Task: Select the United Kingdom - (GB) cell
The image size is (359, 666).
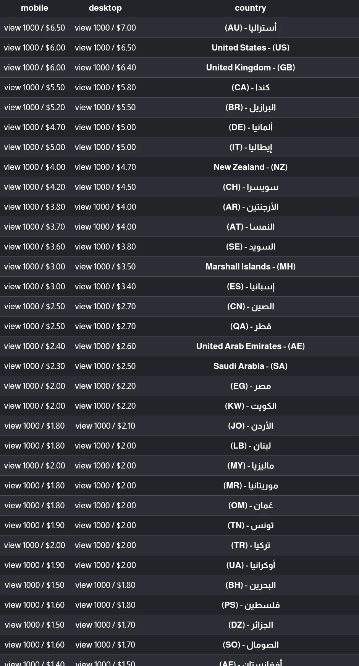Action: pos(251,68)
